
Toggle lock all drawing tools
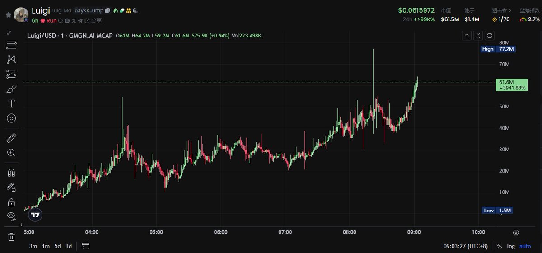click(x=11, y=201)
